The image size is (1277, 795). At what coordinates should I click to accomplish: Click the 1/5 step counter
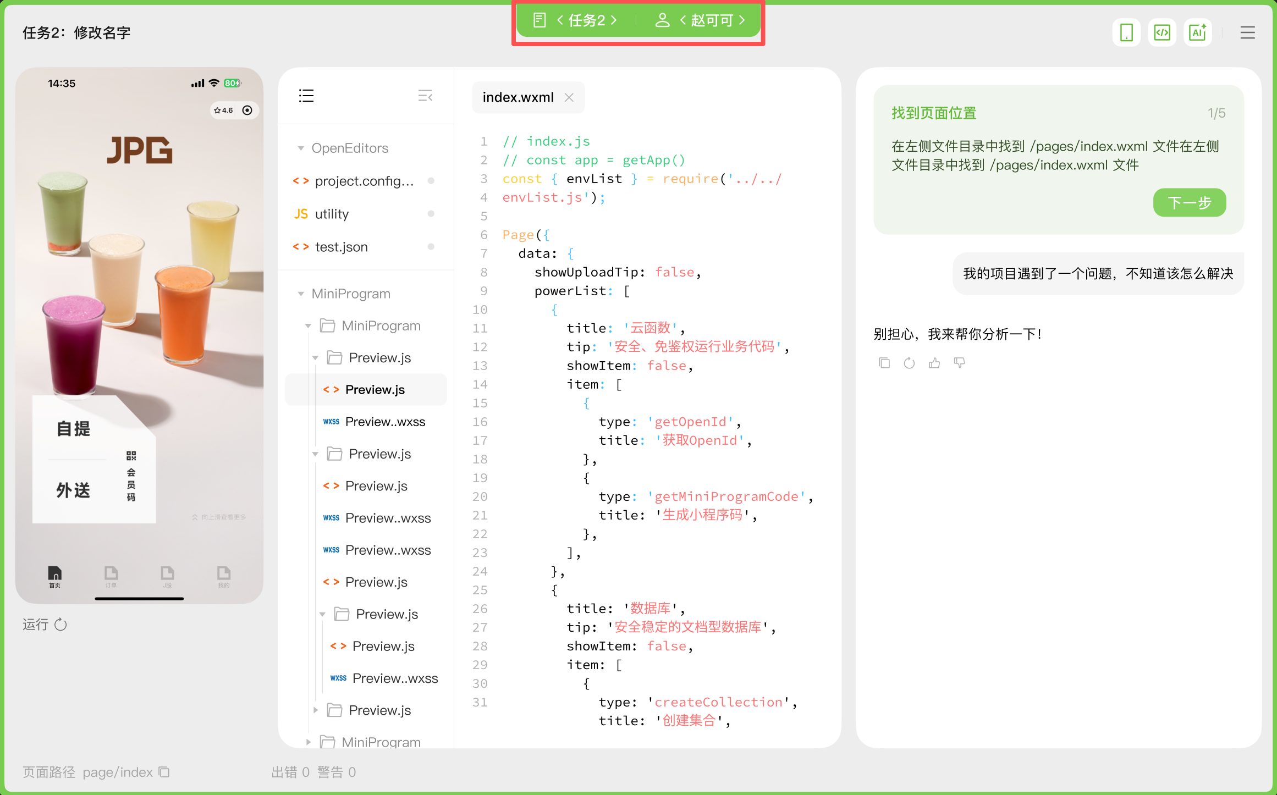1217,113
